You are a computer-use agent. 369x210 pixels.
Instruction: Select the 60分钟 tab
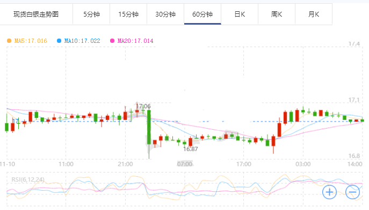(x=202, y=14)
